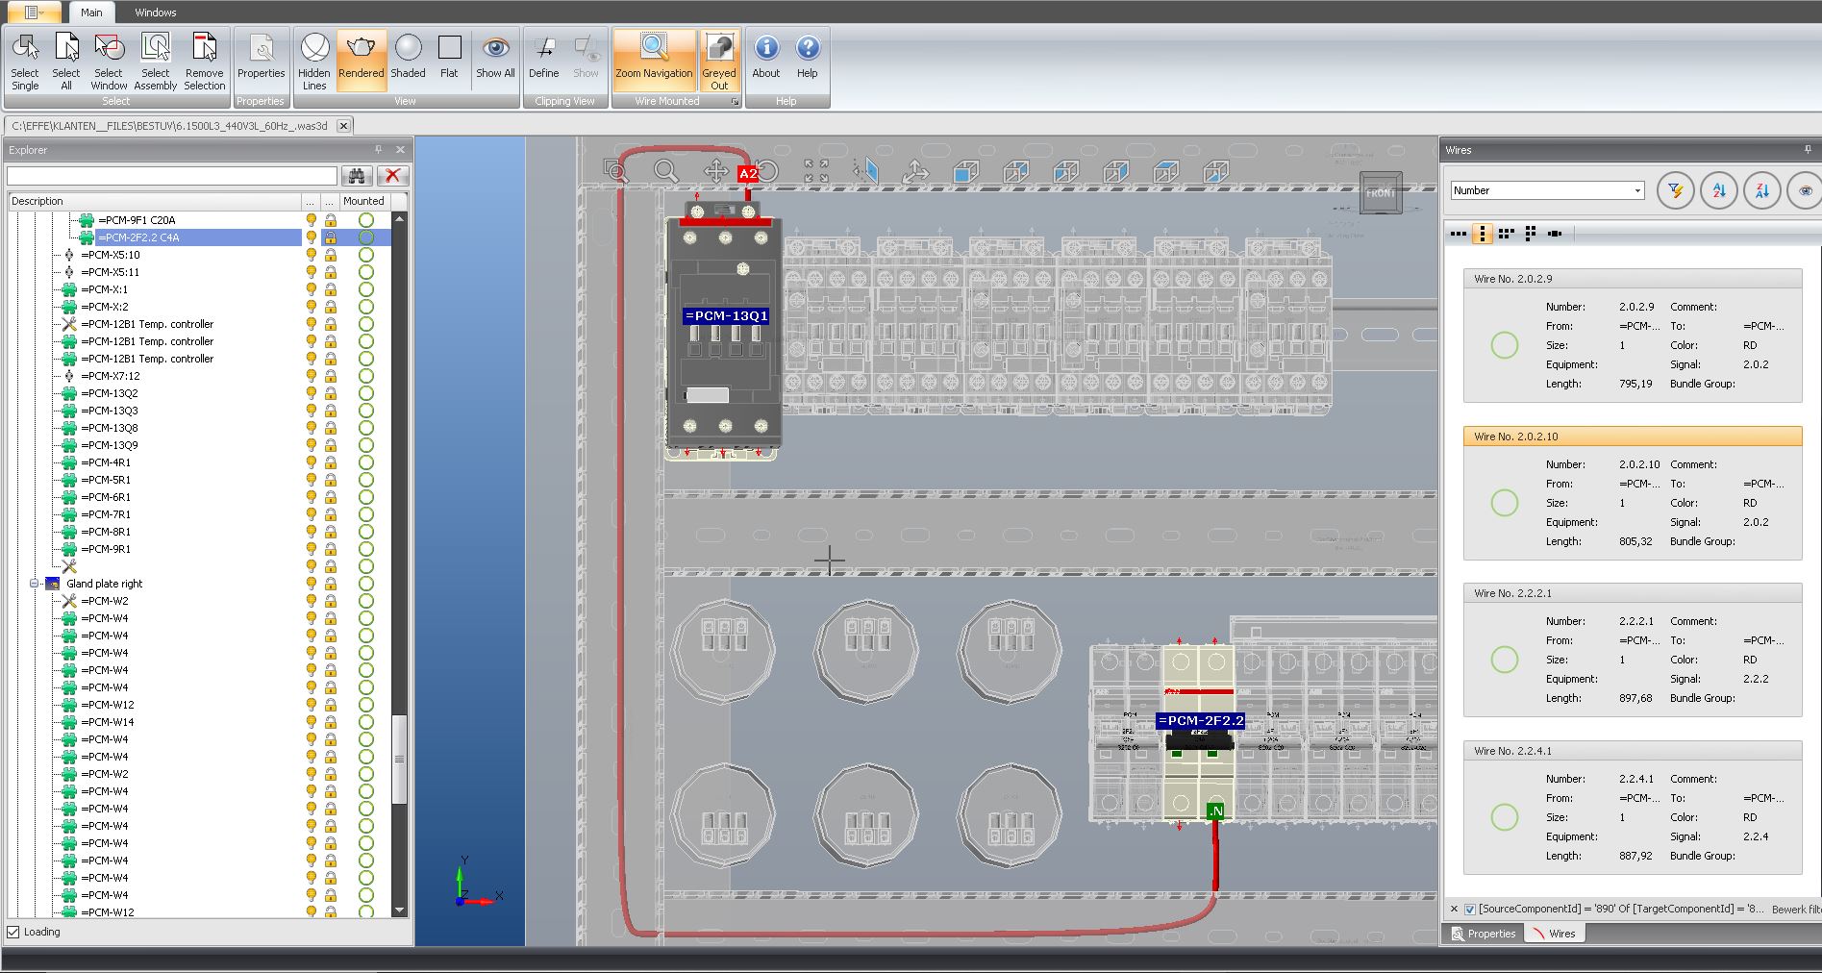1822x973 pixels.
Task: Click the 3D axis view icon in viewport
Action: pos(915,172)
